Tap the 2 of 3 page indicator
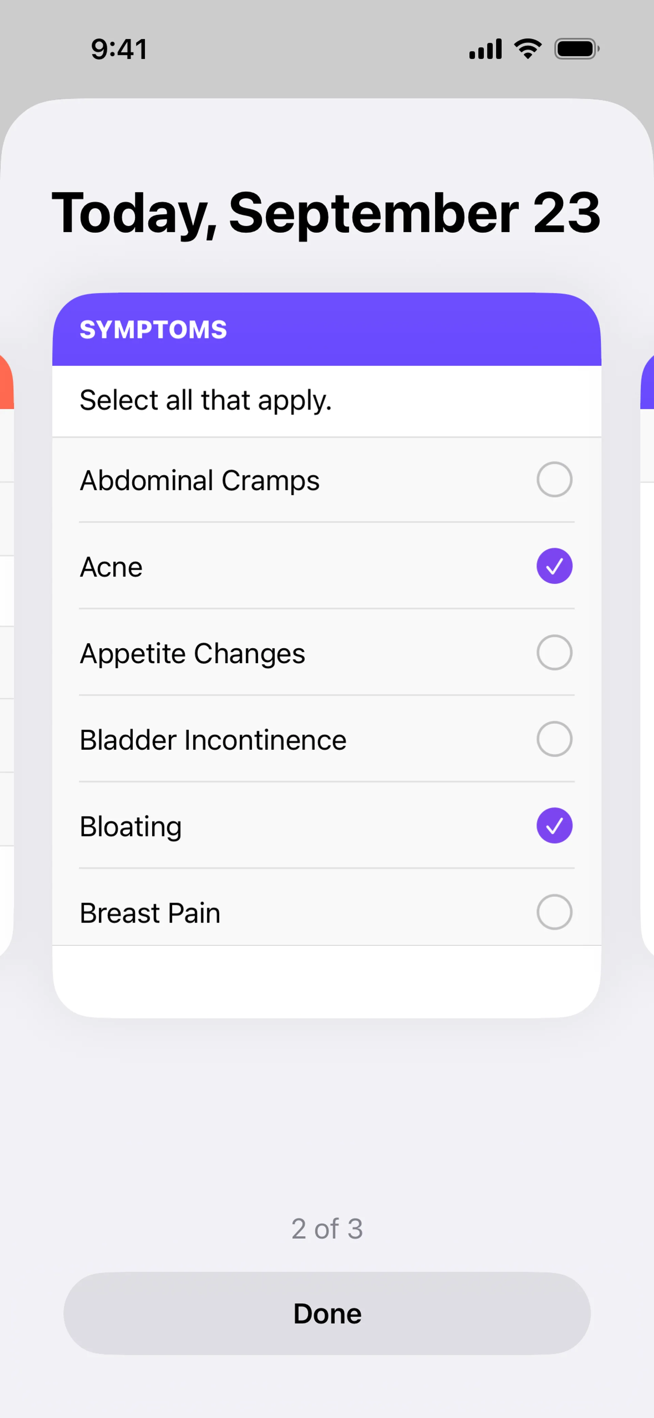This screenshot has width=654, height=1418. pyautogui.click(x=327, y=1229)
